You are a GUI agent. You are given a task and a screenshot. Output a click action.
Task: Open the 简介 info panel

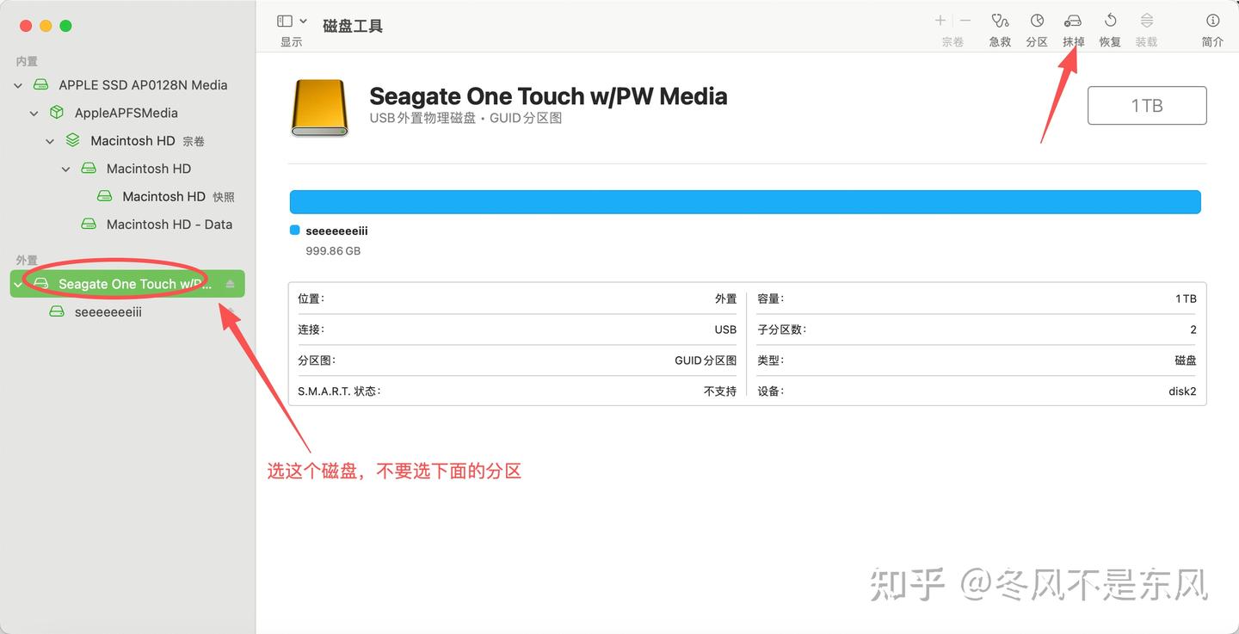1212,21
